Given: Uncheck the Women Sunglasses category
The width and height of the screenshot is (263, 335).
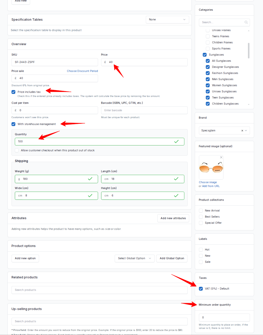Looking at the screenshot, I should click(x=208, y=85).
